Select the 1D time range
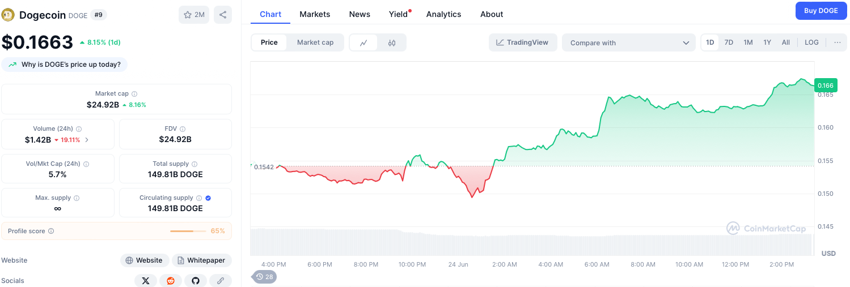Image resolution: width=850 pixels, height=287 pixels. 710,42
